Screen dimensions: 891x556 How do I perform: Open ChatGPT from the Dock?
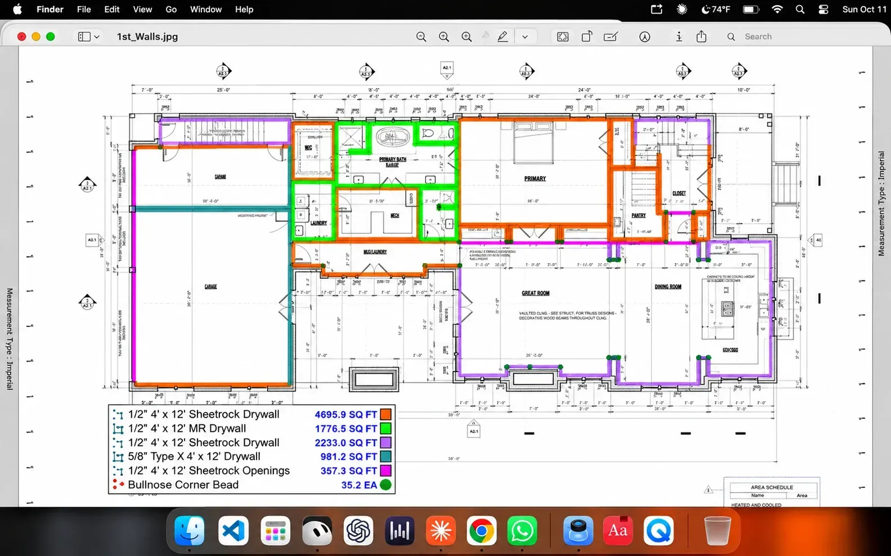tap(358, 531)
